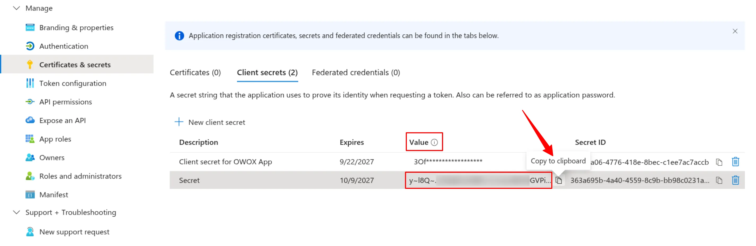Open API permissions
756x246 pixels.
click(x=65, y=102)
